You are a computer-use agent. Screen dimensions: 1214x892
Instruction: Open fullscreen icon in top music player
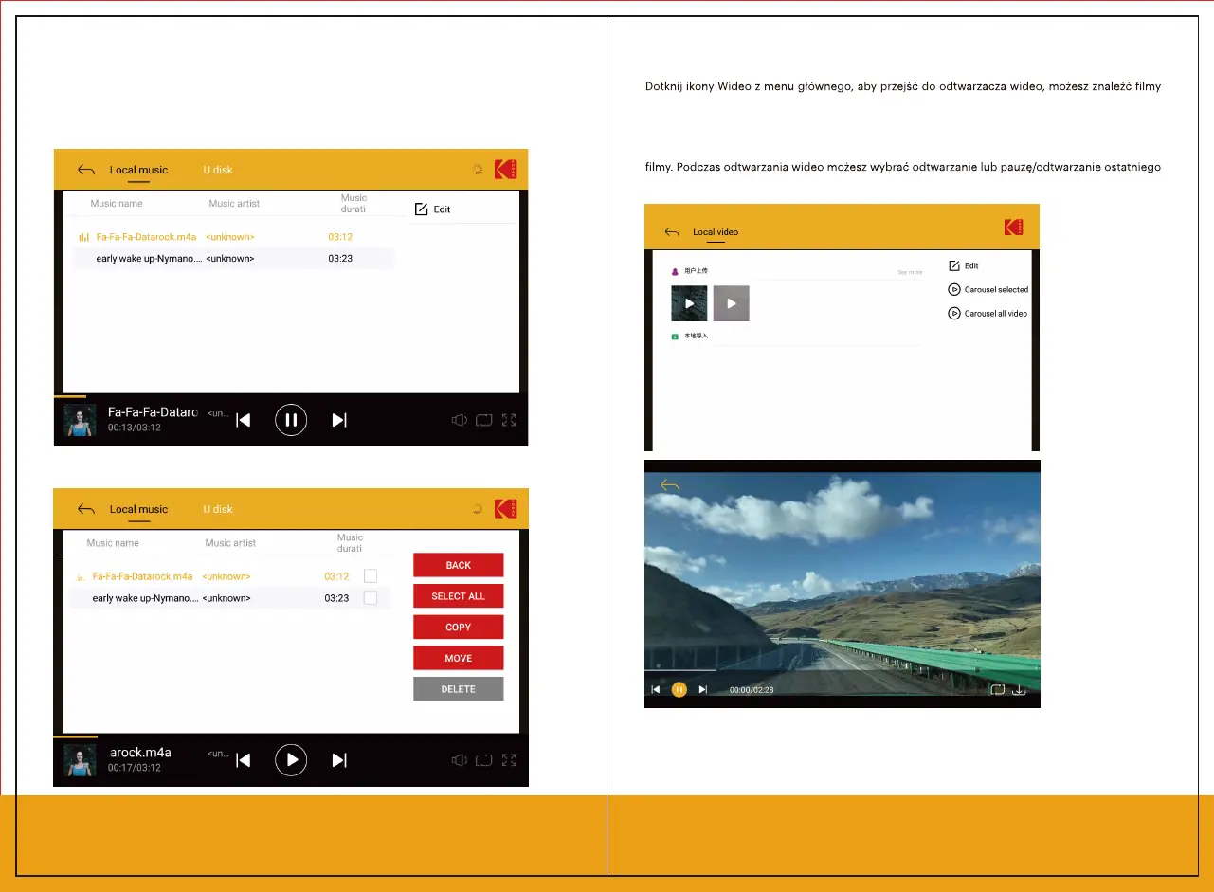(509, 420)
